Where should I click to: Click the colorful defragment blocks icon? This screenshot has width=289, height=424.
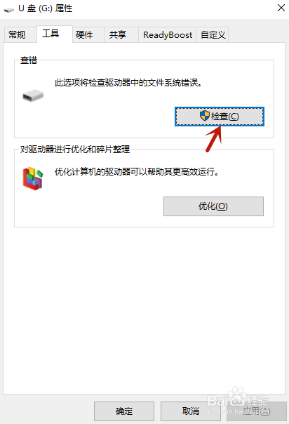(x=33, y=178)
